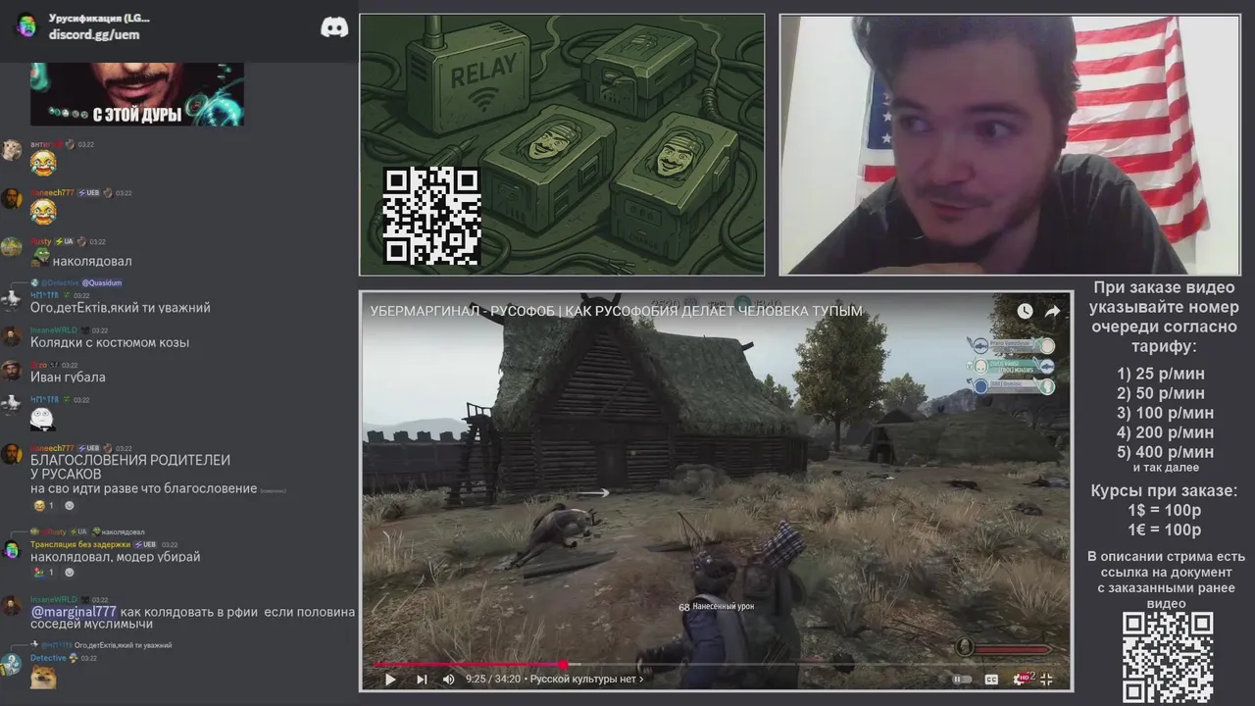Click avatar of 'Трансляция без задержки' user
This screenshot has width=1255, height=706.
12,550
